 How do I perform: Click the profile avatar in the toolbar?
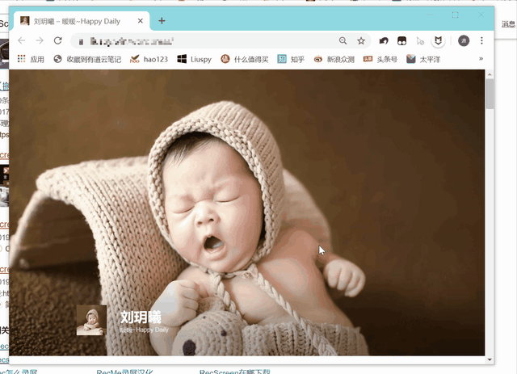tap(464, 40)
